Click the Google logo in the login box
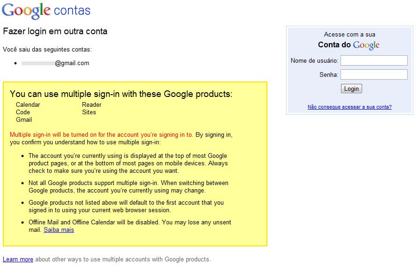 [366, 45]
